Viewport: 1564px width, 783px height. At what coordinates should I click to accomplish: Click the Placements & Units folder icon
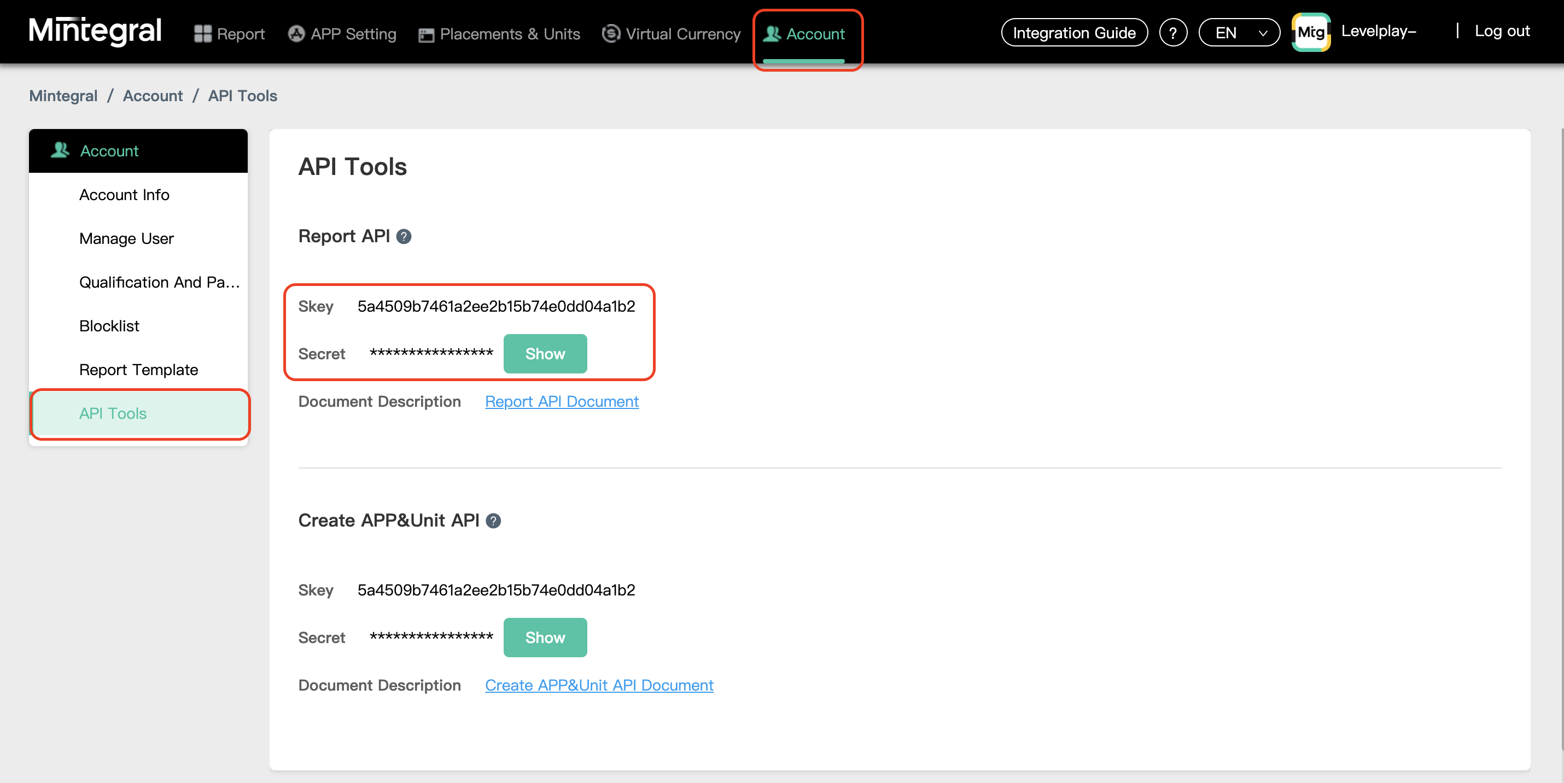[x=425, y=34]
